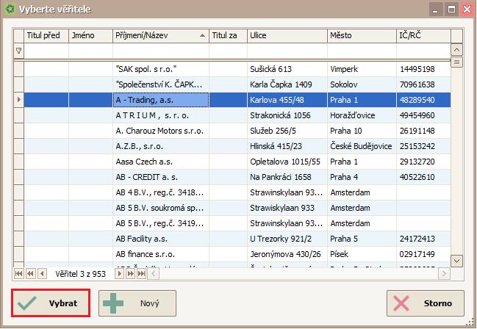Viewport: 477px width, 329px height.
Task: Close the Vyberte věřitele window
Action: click(x=467, y=10)
